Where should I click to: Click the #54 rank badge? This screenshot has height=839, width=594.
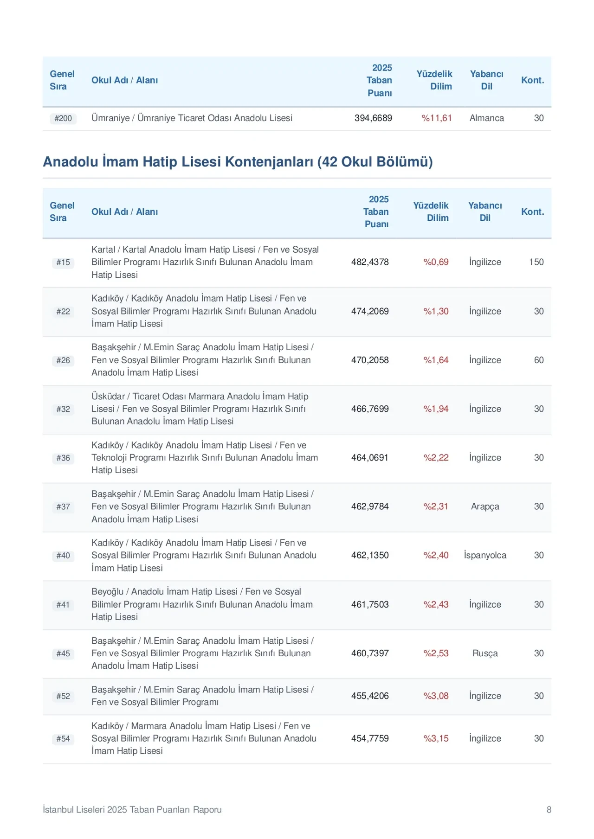coord(63,739)
